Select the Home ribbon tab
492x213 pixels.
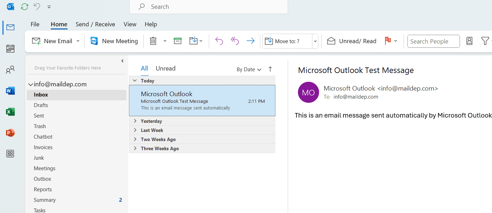(x=59, y=24)
